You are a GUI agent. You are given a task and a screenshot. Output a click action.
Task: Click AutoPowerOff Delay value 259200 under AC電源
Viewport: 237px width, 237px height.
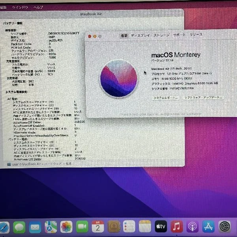[79, 122]
